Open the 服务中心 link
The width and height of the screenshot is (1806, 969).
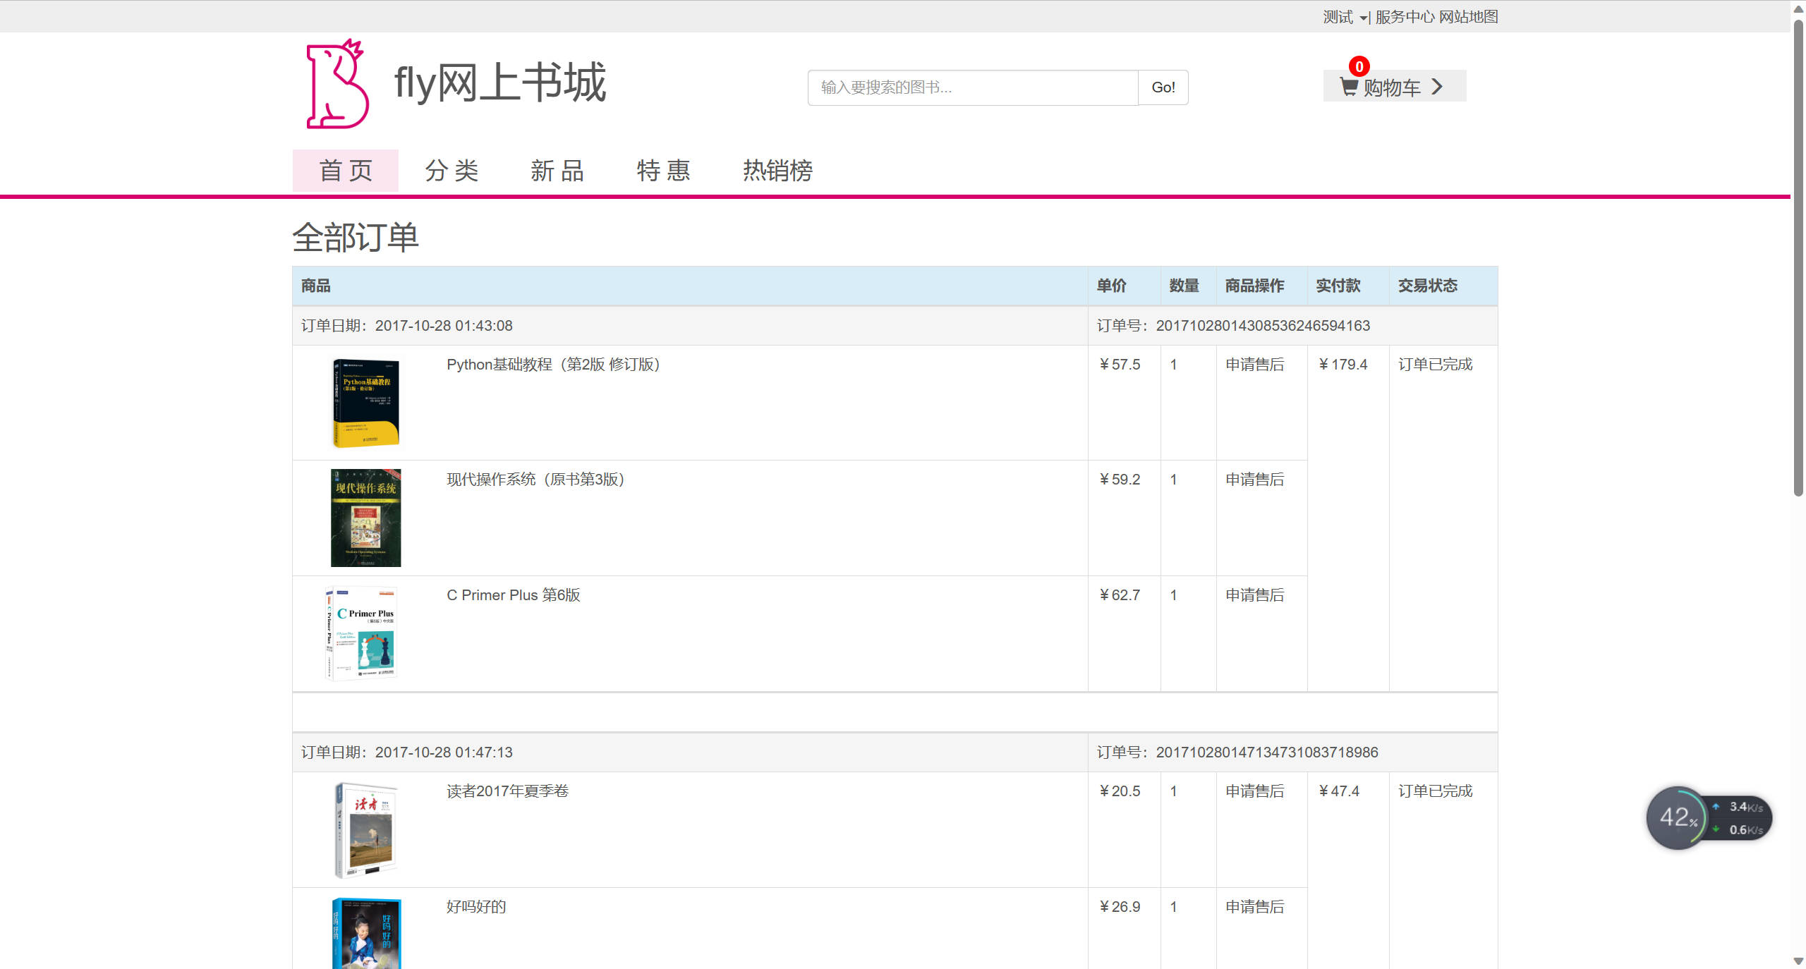(1404, 17)
